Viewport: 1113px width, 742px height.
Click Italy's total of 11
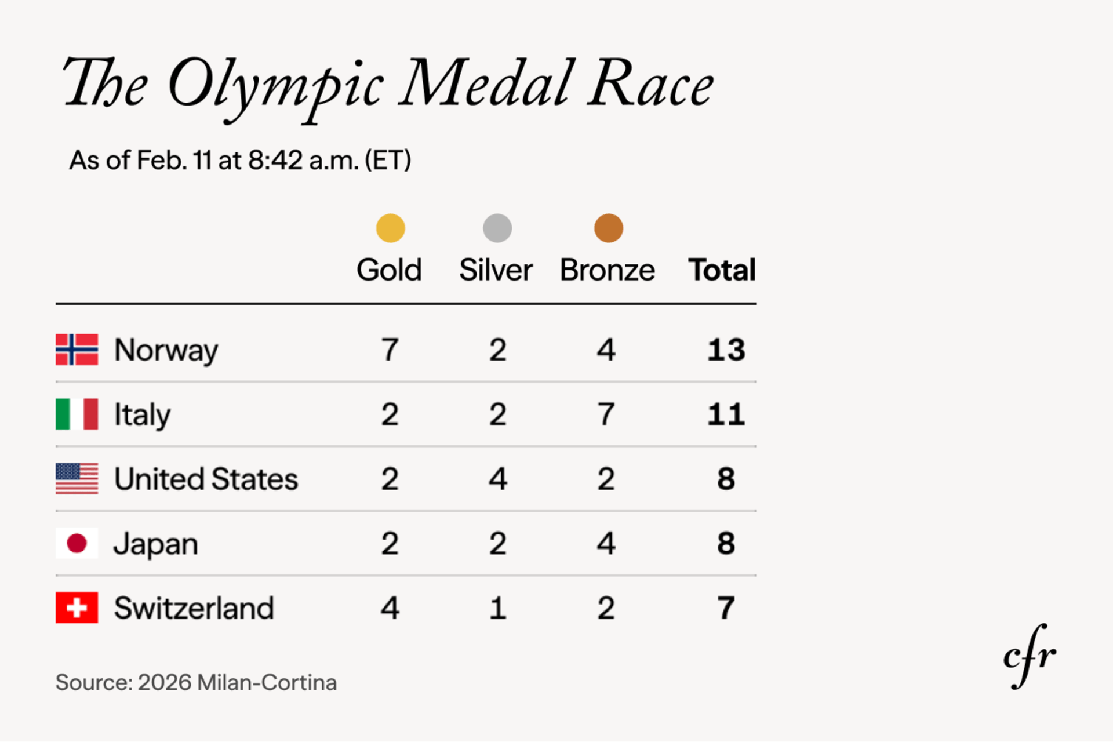(726, 414)
